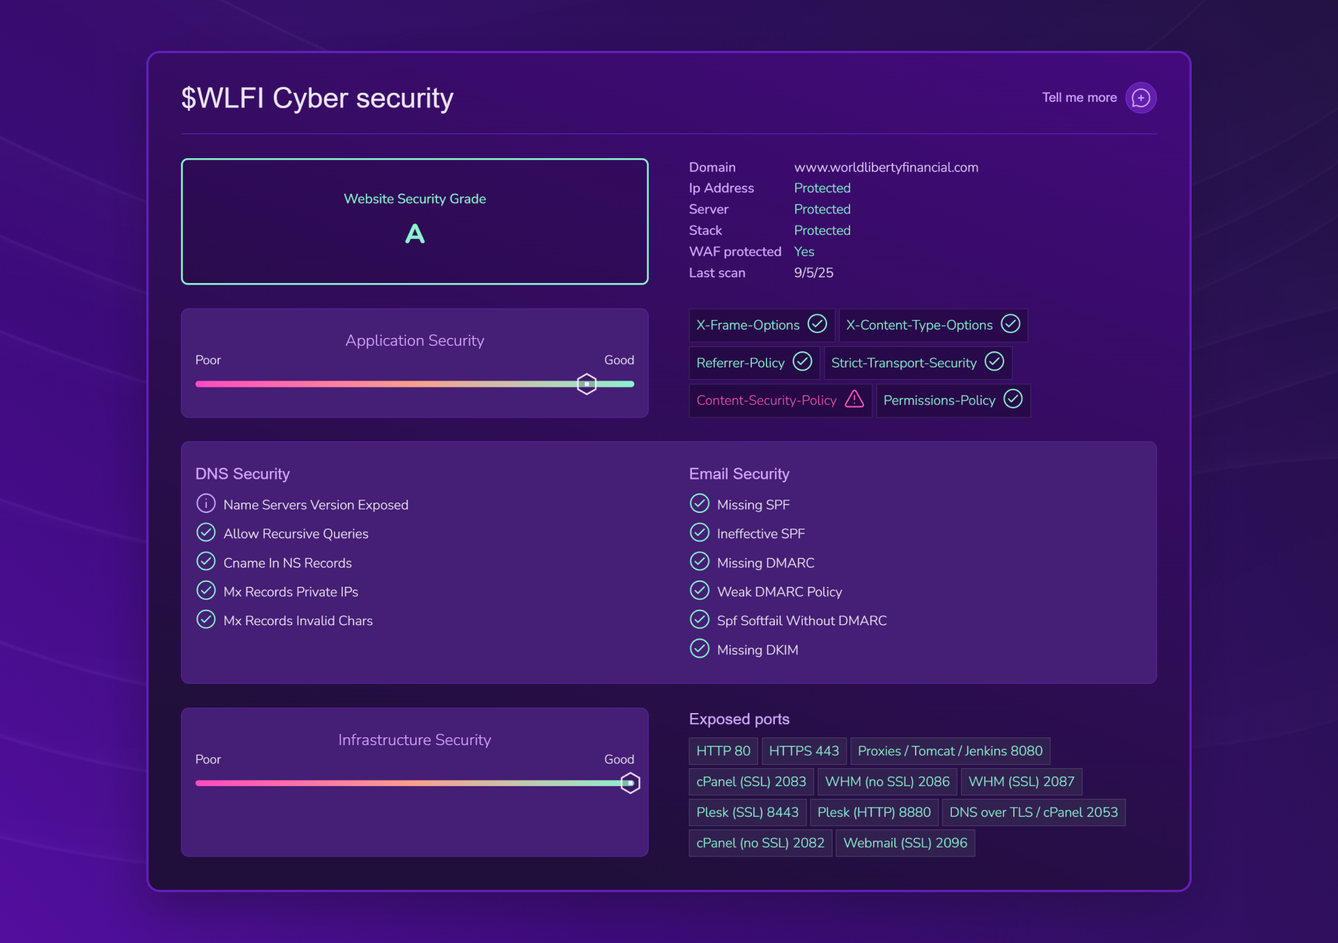Click the www.worldlibertyfinancial.com domain value
Viewport: 1338px width, 943px height.
886,167
